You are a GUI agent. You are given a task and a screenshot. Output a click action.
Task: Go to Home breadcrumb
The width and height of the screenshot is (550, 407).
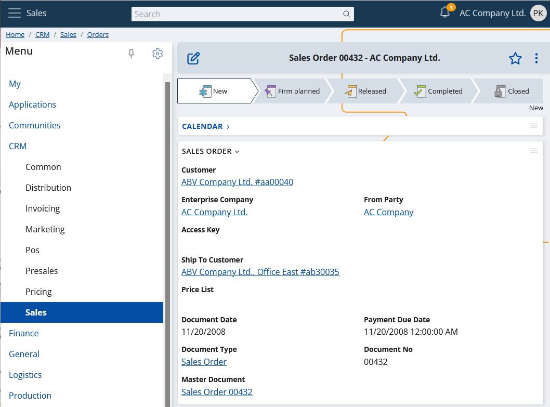(x=15, y=34)
